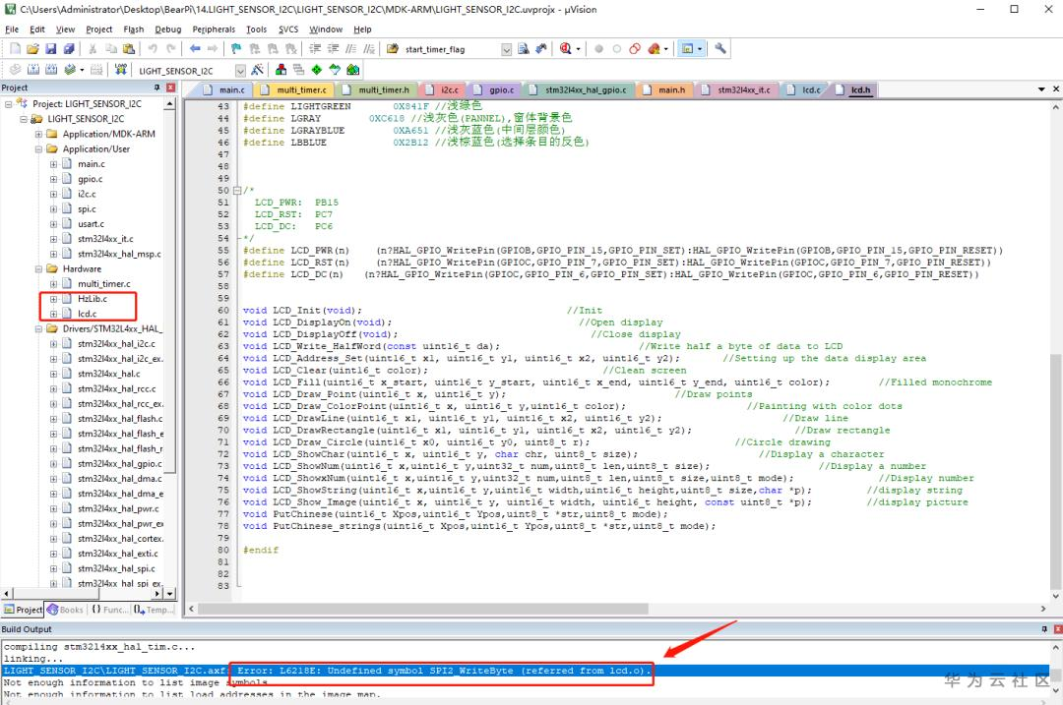Open the LIGHT_SENSOR_I2C target dropdown

[240, 71]
